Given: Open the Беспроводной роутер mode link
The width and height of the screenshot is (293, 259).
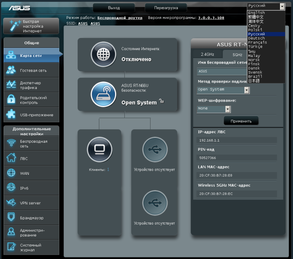Looking at the screenshot, I should [120, 18].
